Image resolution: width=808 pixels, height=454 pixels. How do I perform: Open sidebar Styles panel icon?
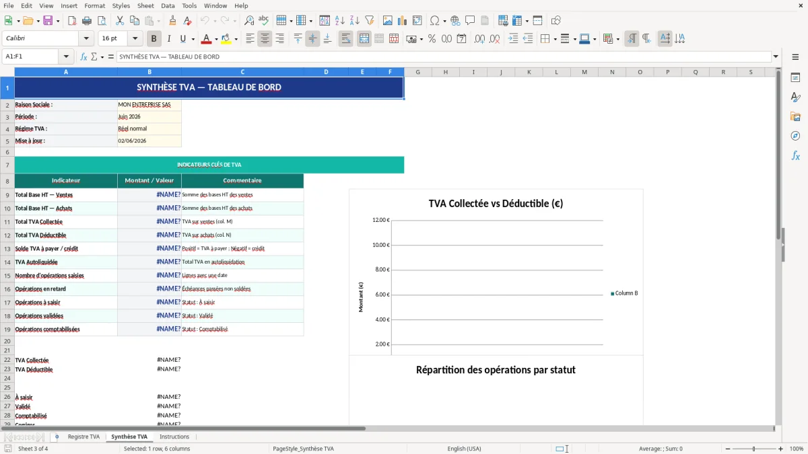point(795,98)
